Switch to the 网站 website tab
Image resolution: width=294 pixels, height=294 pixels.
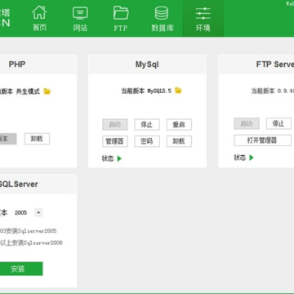click(x=80, y=18)
